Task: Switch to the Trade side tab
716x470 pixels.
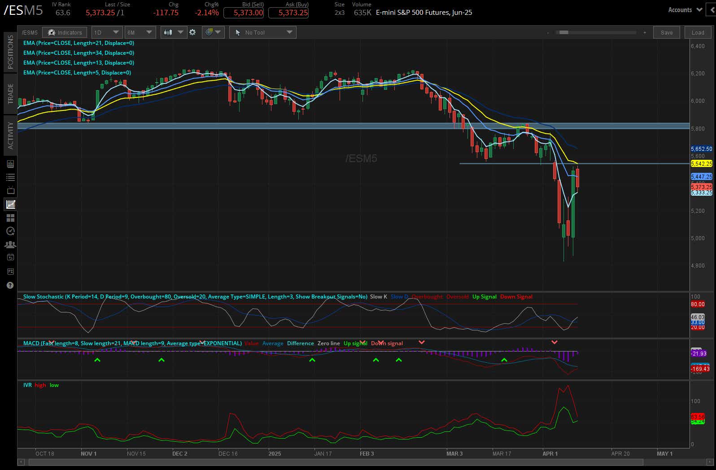Action: [x=10, y=94]
